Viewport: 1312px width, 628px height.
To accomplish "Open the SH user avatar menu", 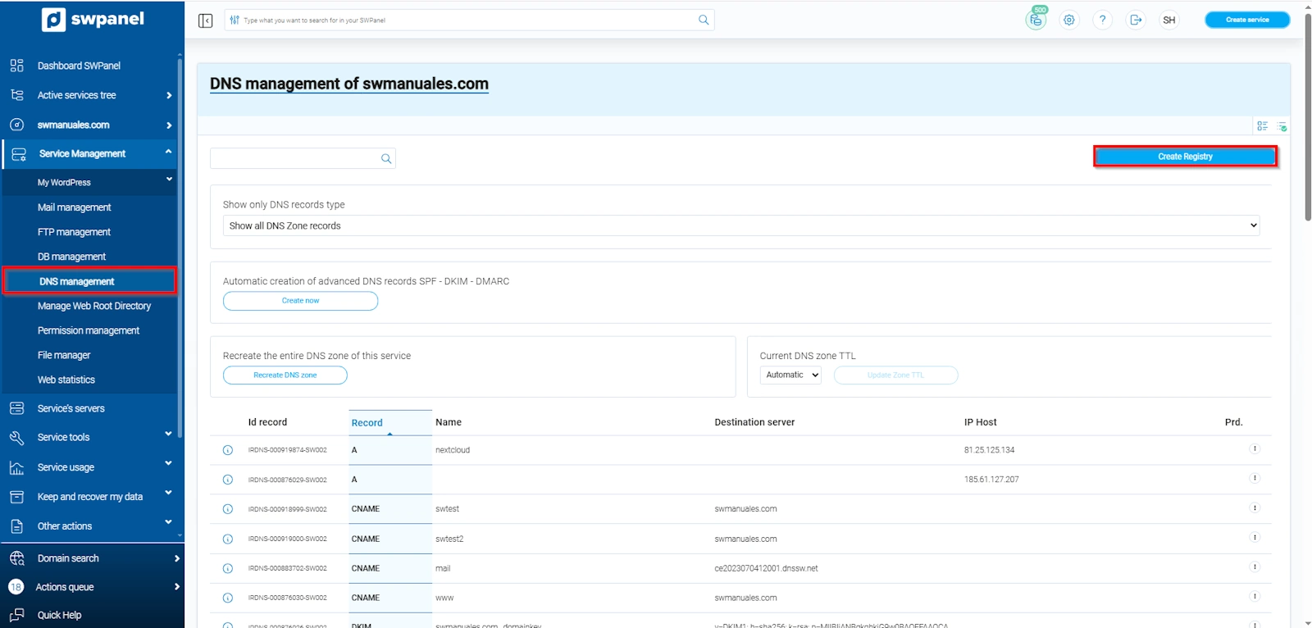I will 1169,20.
